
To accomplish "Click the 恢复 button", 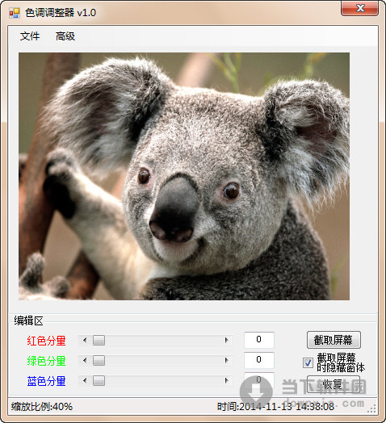I will (x=333, y=384).
